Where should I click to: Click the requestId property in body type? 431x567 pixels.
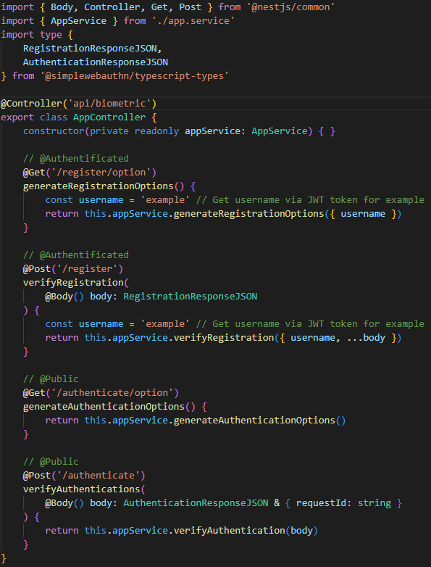[321, 503]
